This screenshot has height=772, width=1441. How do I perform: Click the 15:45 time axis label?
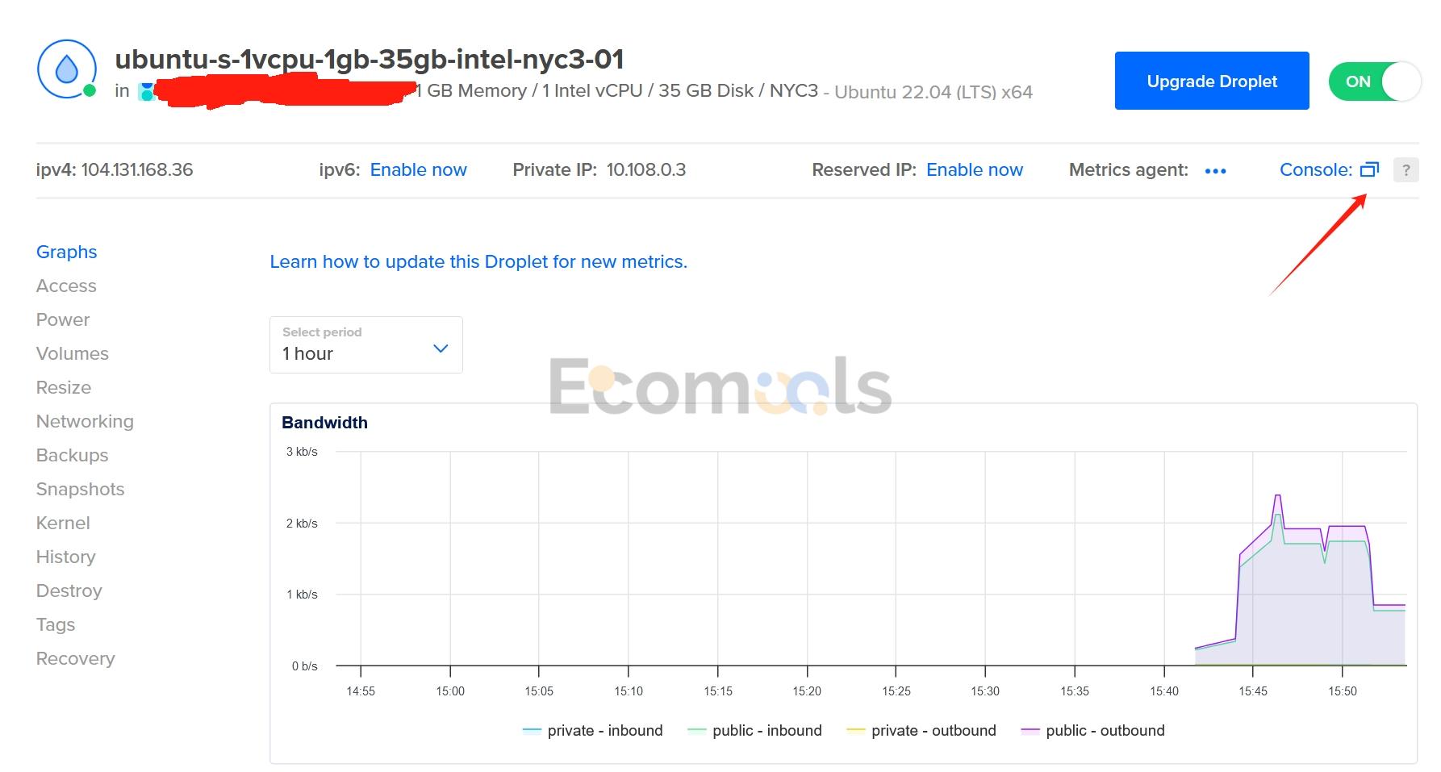tap(1253, 691)
